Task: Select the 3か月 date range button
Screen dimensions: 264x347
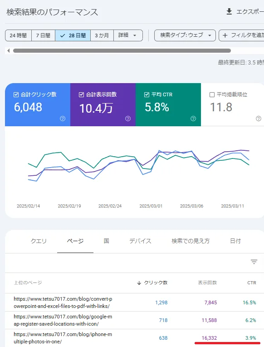Action: point(102,35)
